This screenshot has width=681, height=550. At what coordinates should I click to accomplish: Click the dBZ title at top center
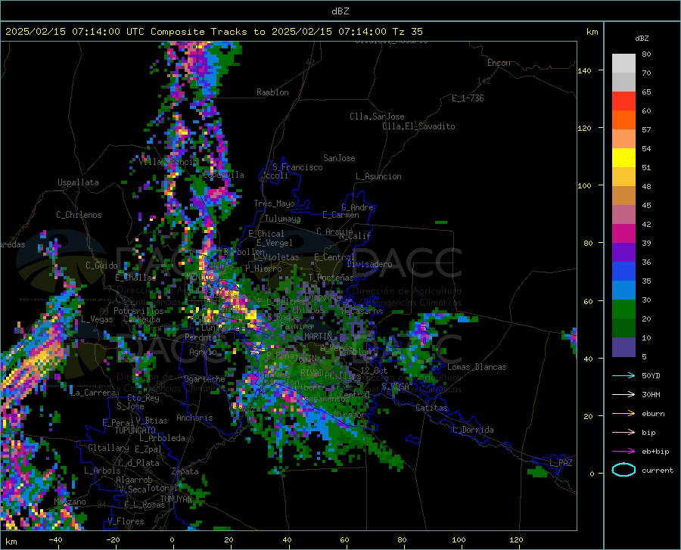[x=340, y=11]
